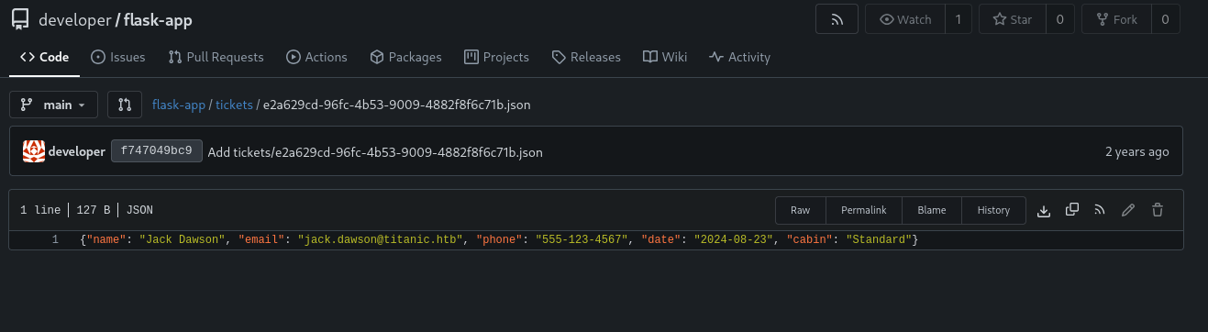Open the flask-app breadcrumb link

pyautogui.click(x=179, y=105)
